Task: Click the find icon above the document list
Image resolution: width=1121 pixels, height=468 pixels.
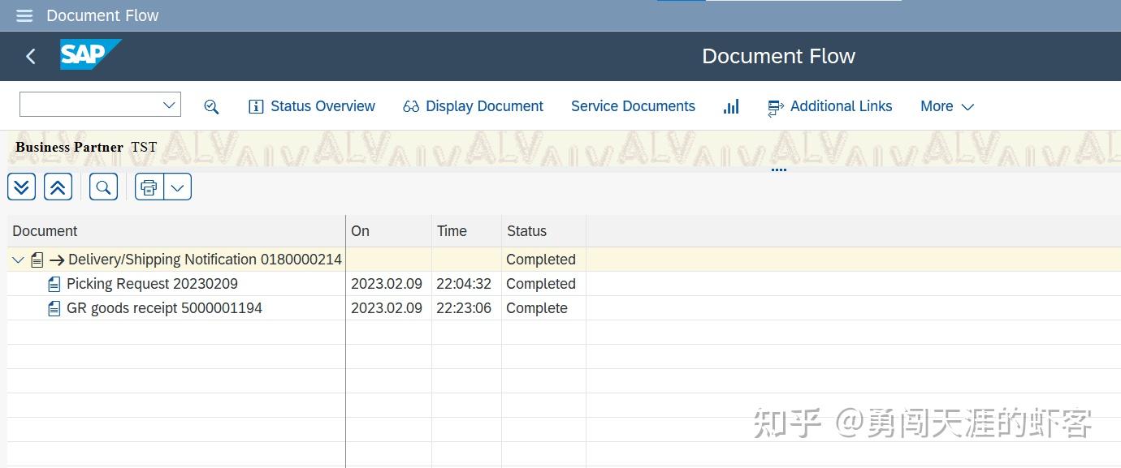Action: 103,187
